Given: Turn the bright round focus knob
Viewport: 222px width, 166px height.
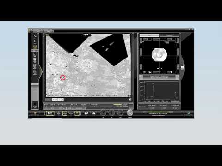Looking at the screenshot, I should click(x=130, y=113).
